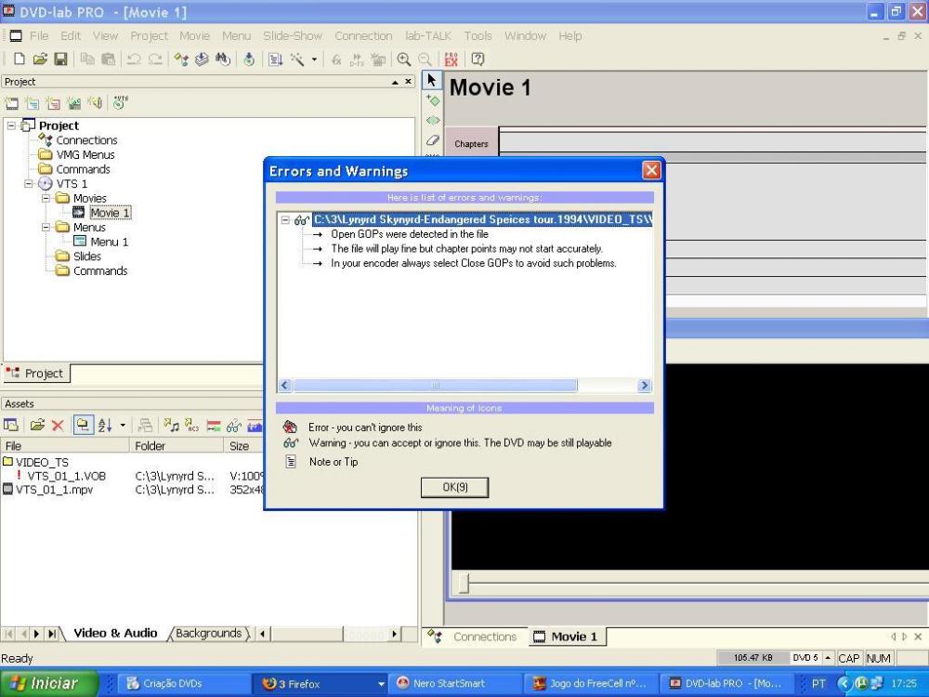Switch to the Backgrounds tab
Viewport: 929px width, 697px height.
[209, 634]
